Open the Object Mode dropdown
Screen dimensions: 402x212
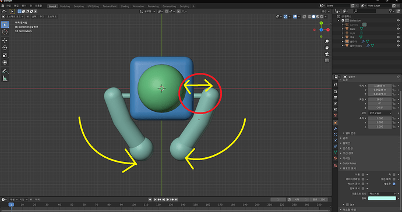(x=13, y=16)
